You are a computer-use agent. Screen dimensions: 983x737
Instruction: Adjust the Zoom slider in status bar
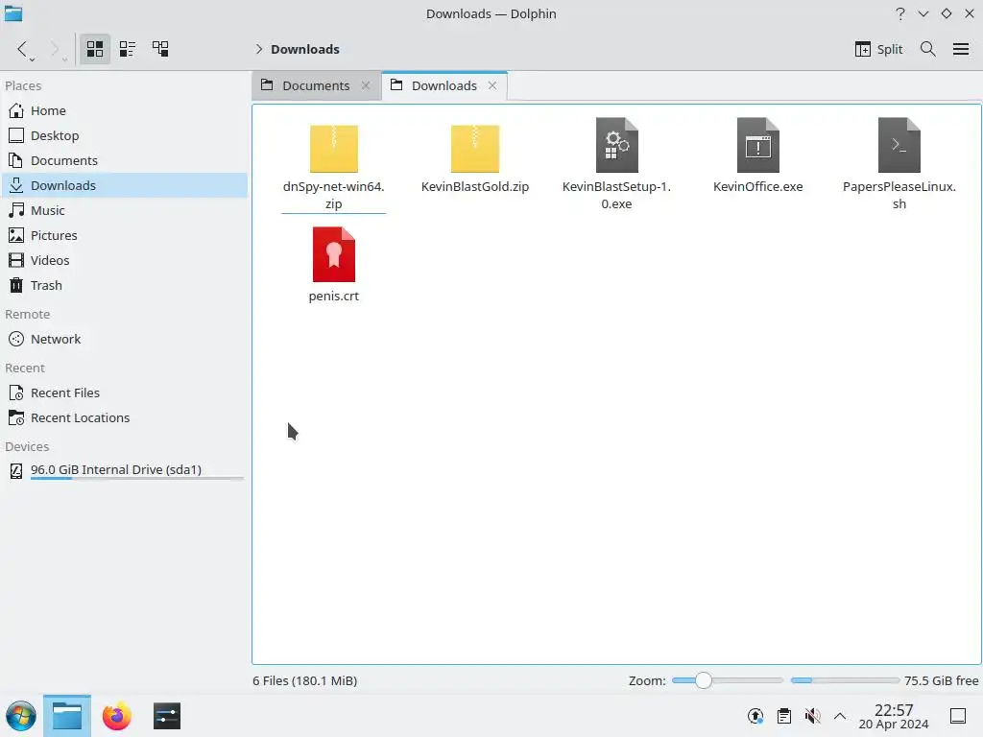727,680
